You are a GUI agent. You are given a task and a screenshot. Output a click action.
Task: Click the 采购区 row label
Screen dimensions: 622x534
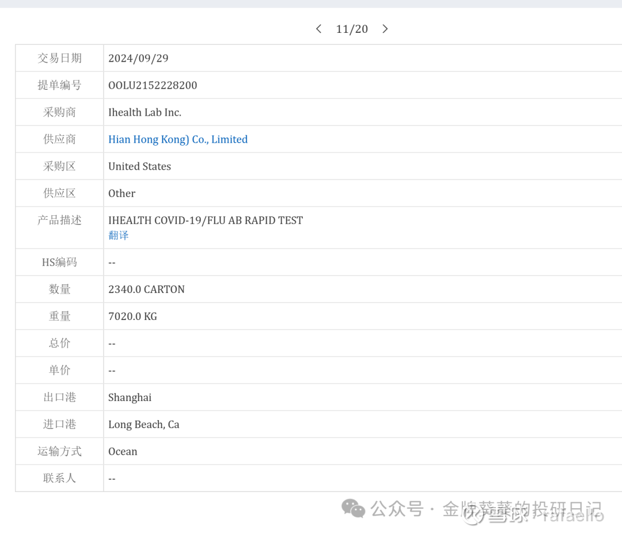coord(59,166)
